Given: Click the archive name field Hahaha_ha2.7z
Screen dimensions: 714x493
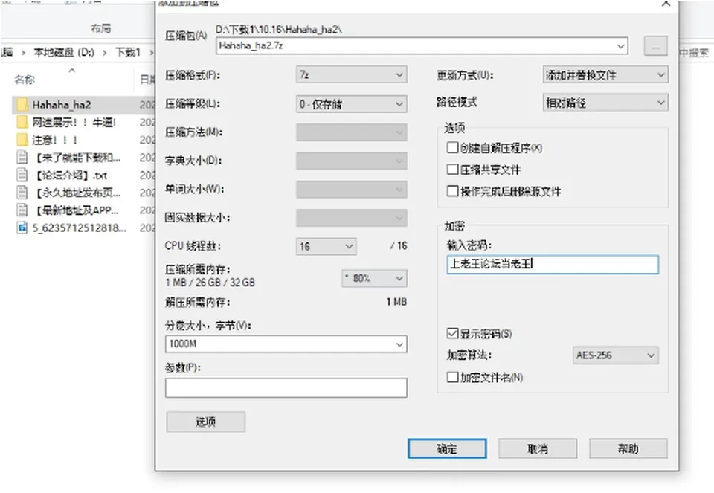Looking at the screenshot, I should (422, 45).
